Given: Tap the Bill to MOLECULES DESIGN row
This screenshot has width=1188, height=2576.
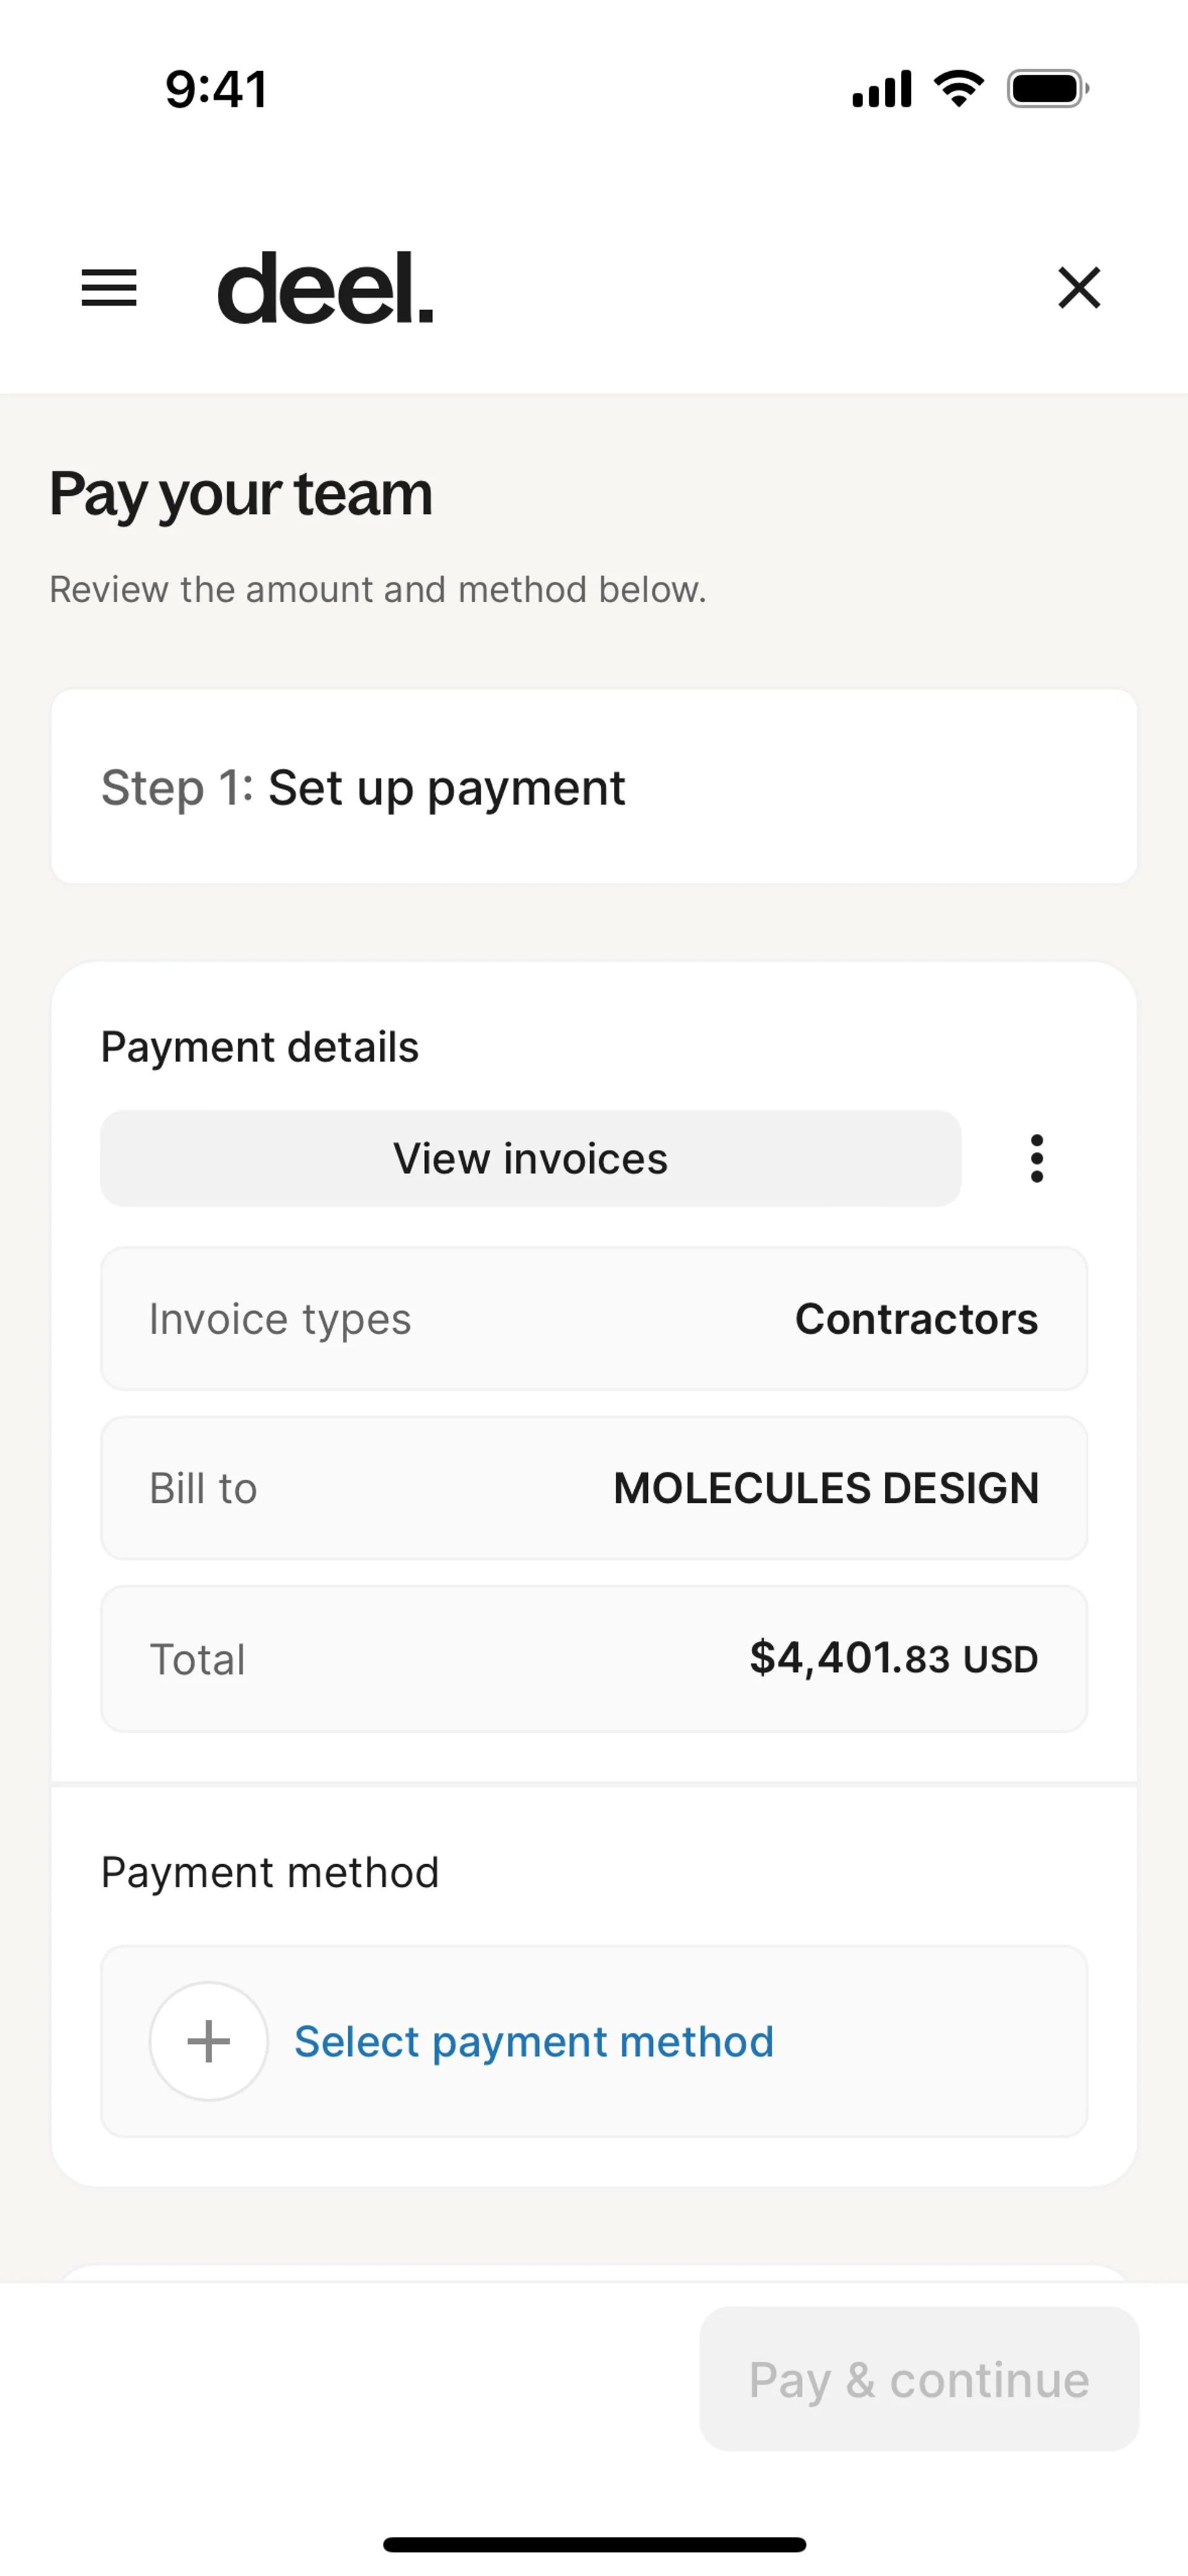Looking at the screenshot, I should [x=594, y=1488].
